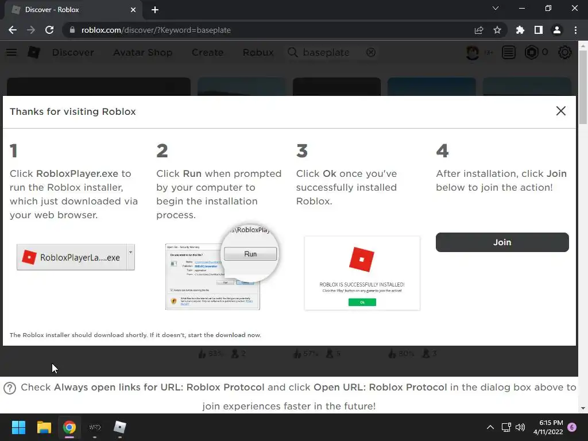Click the Join button

point(502,242)
